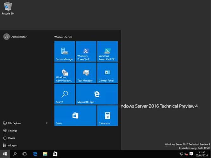The width and height of the screenshot is (211, 158).
Task: Open File Explorer from the taskbar
Action: pos(45,154)
